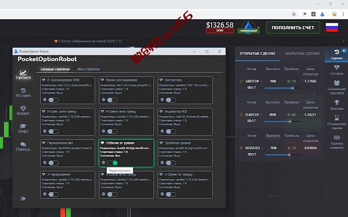The height and width of the screenshot is (217, 348).
Task: Enable the Линии Боллинджера strategy toggle
Action: [x=113, y=100]
